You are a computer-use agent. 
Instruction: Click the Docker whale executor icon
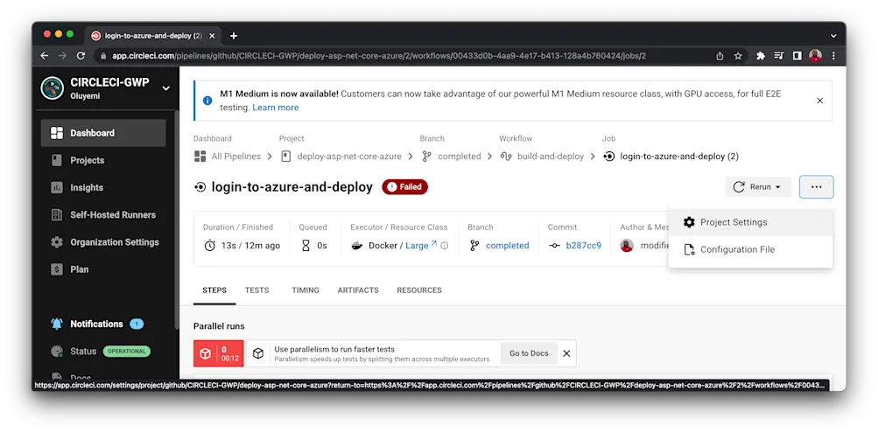(357, 246)
